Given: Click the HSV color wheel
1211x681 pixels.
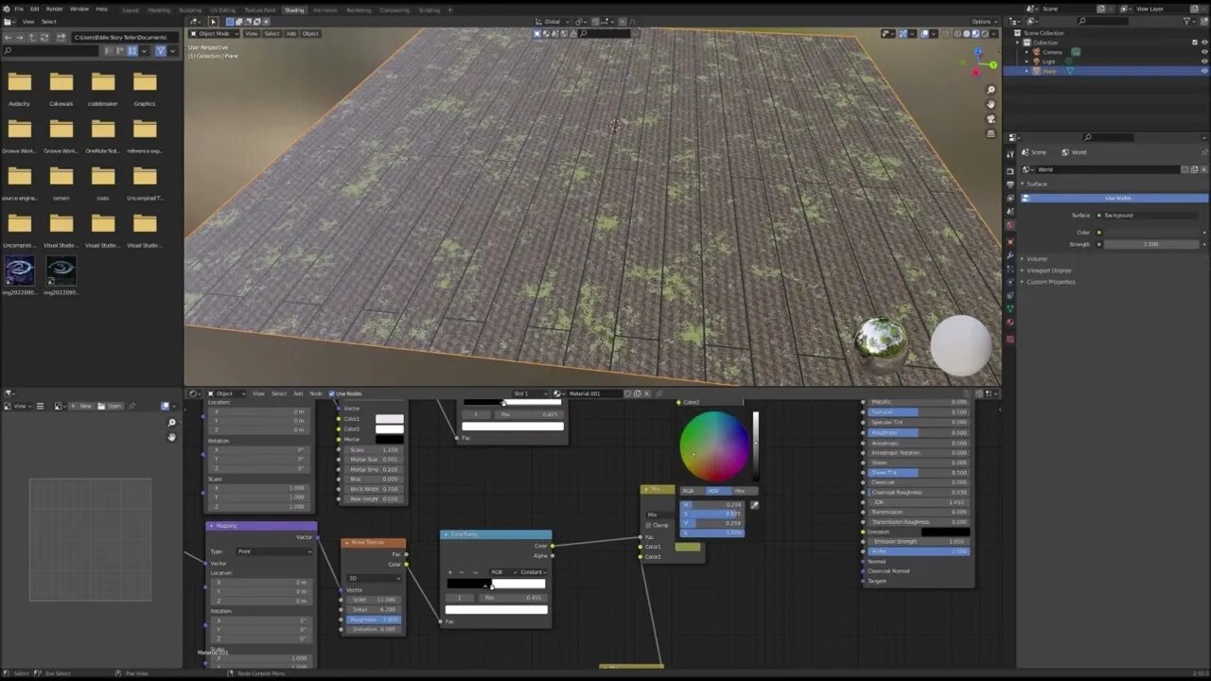Looking at the screenshot, I should click(714, 445).
